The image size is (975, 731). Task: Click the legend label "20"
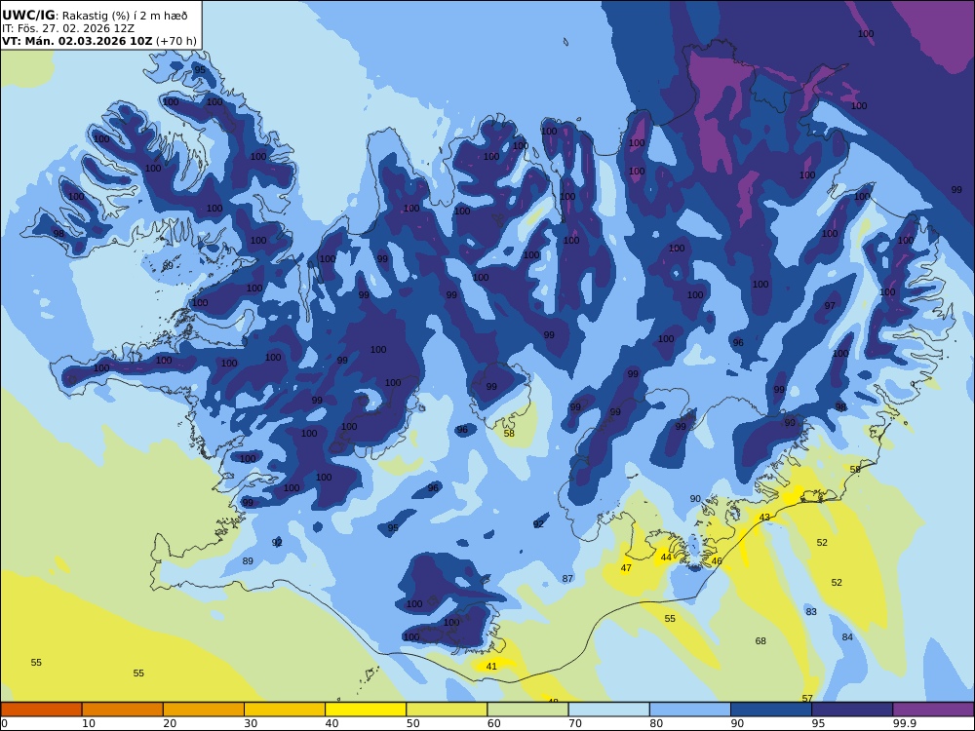170,723
